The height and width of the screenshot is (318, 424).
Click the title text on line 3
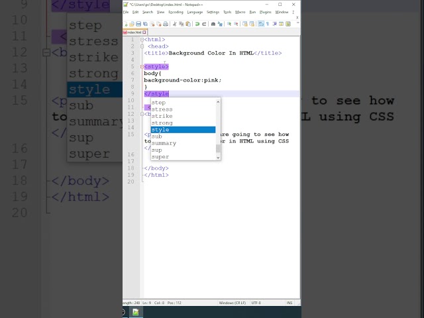tap(213, 53)
